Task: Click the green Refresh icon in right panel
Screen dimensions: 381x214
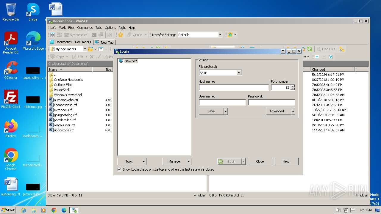Action: [310, 49]
